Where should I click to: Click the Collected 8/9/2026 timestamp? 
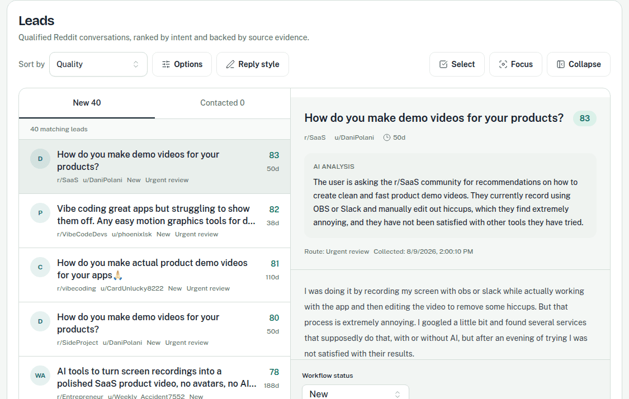pos(423,251)
